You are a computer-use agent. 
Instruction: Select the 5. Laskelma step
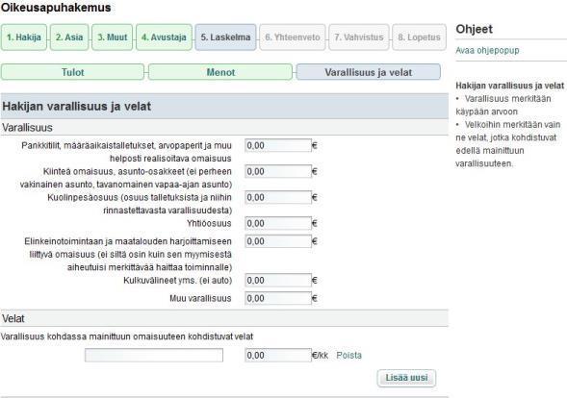coord(225,37)
